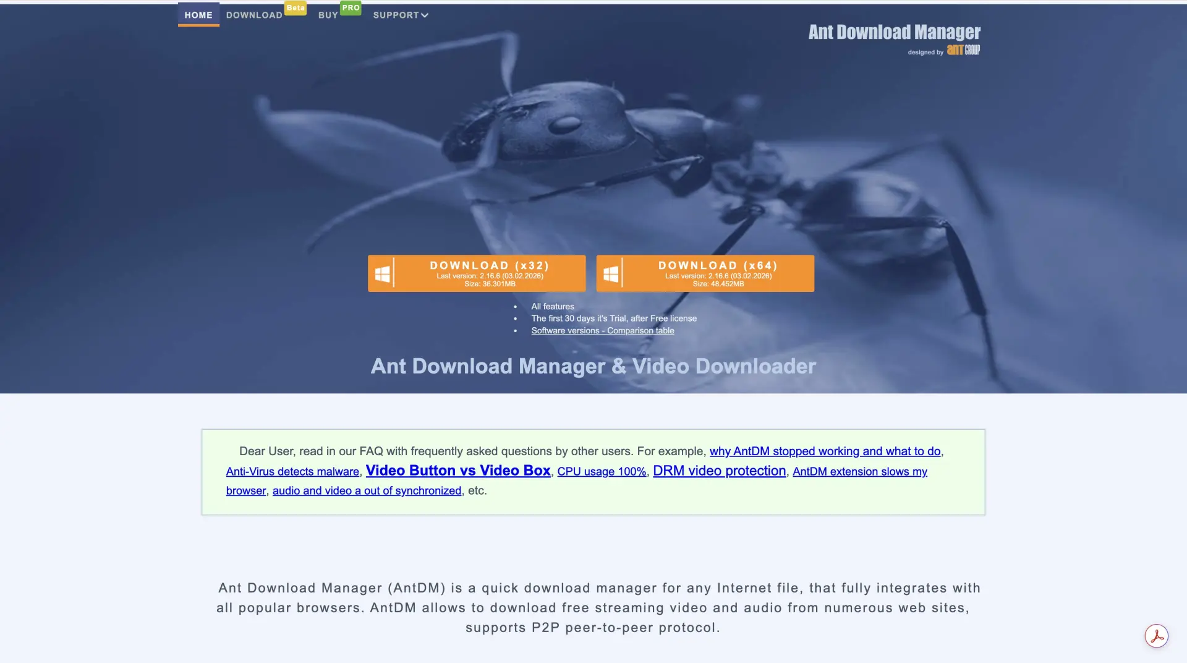The height and width of the screenshot is (663, 1187).
Task: Click 'The first 30 days it's Trial' text
Action: (614, 319)
